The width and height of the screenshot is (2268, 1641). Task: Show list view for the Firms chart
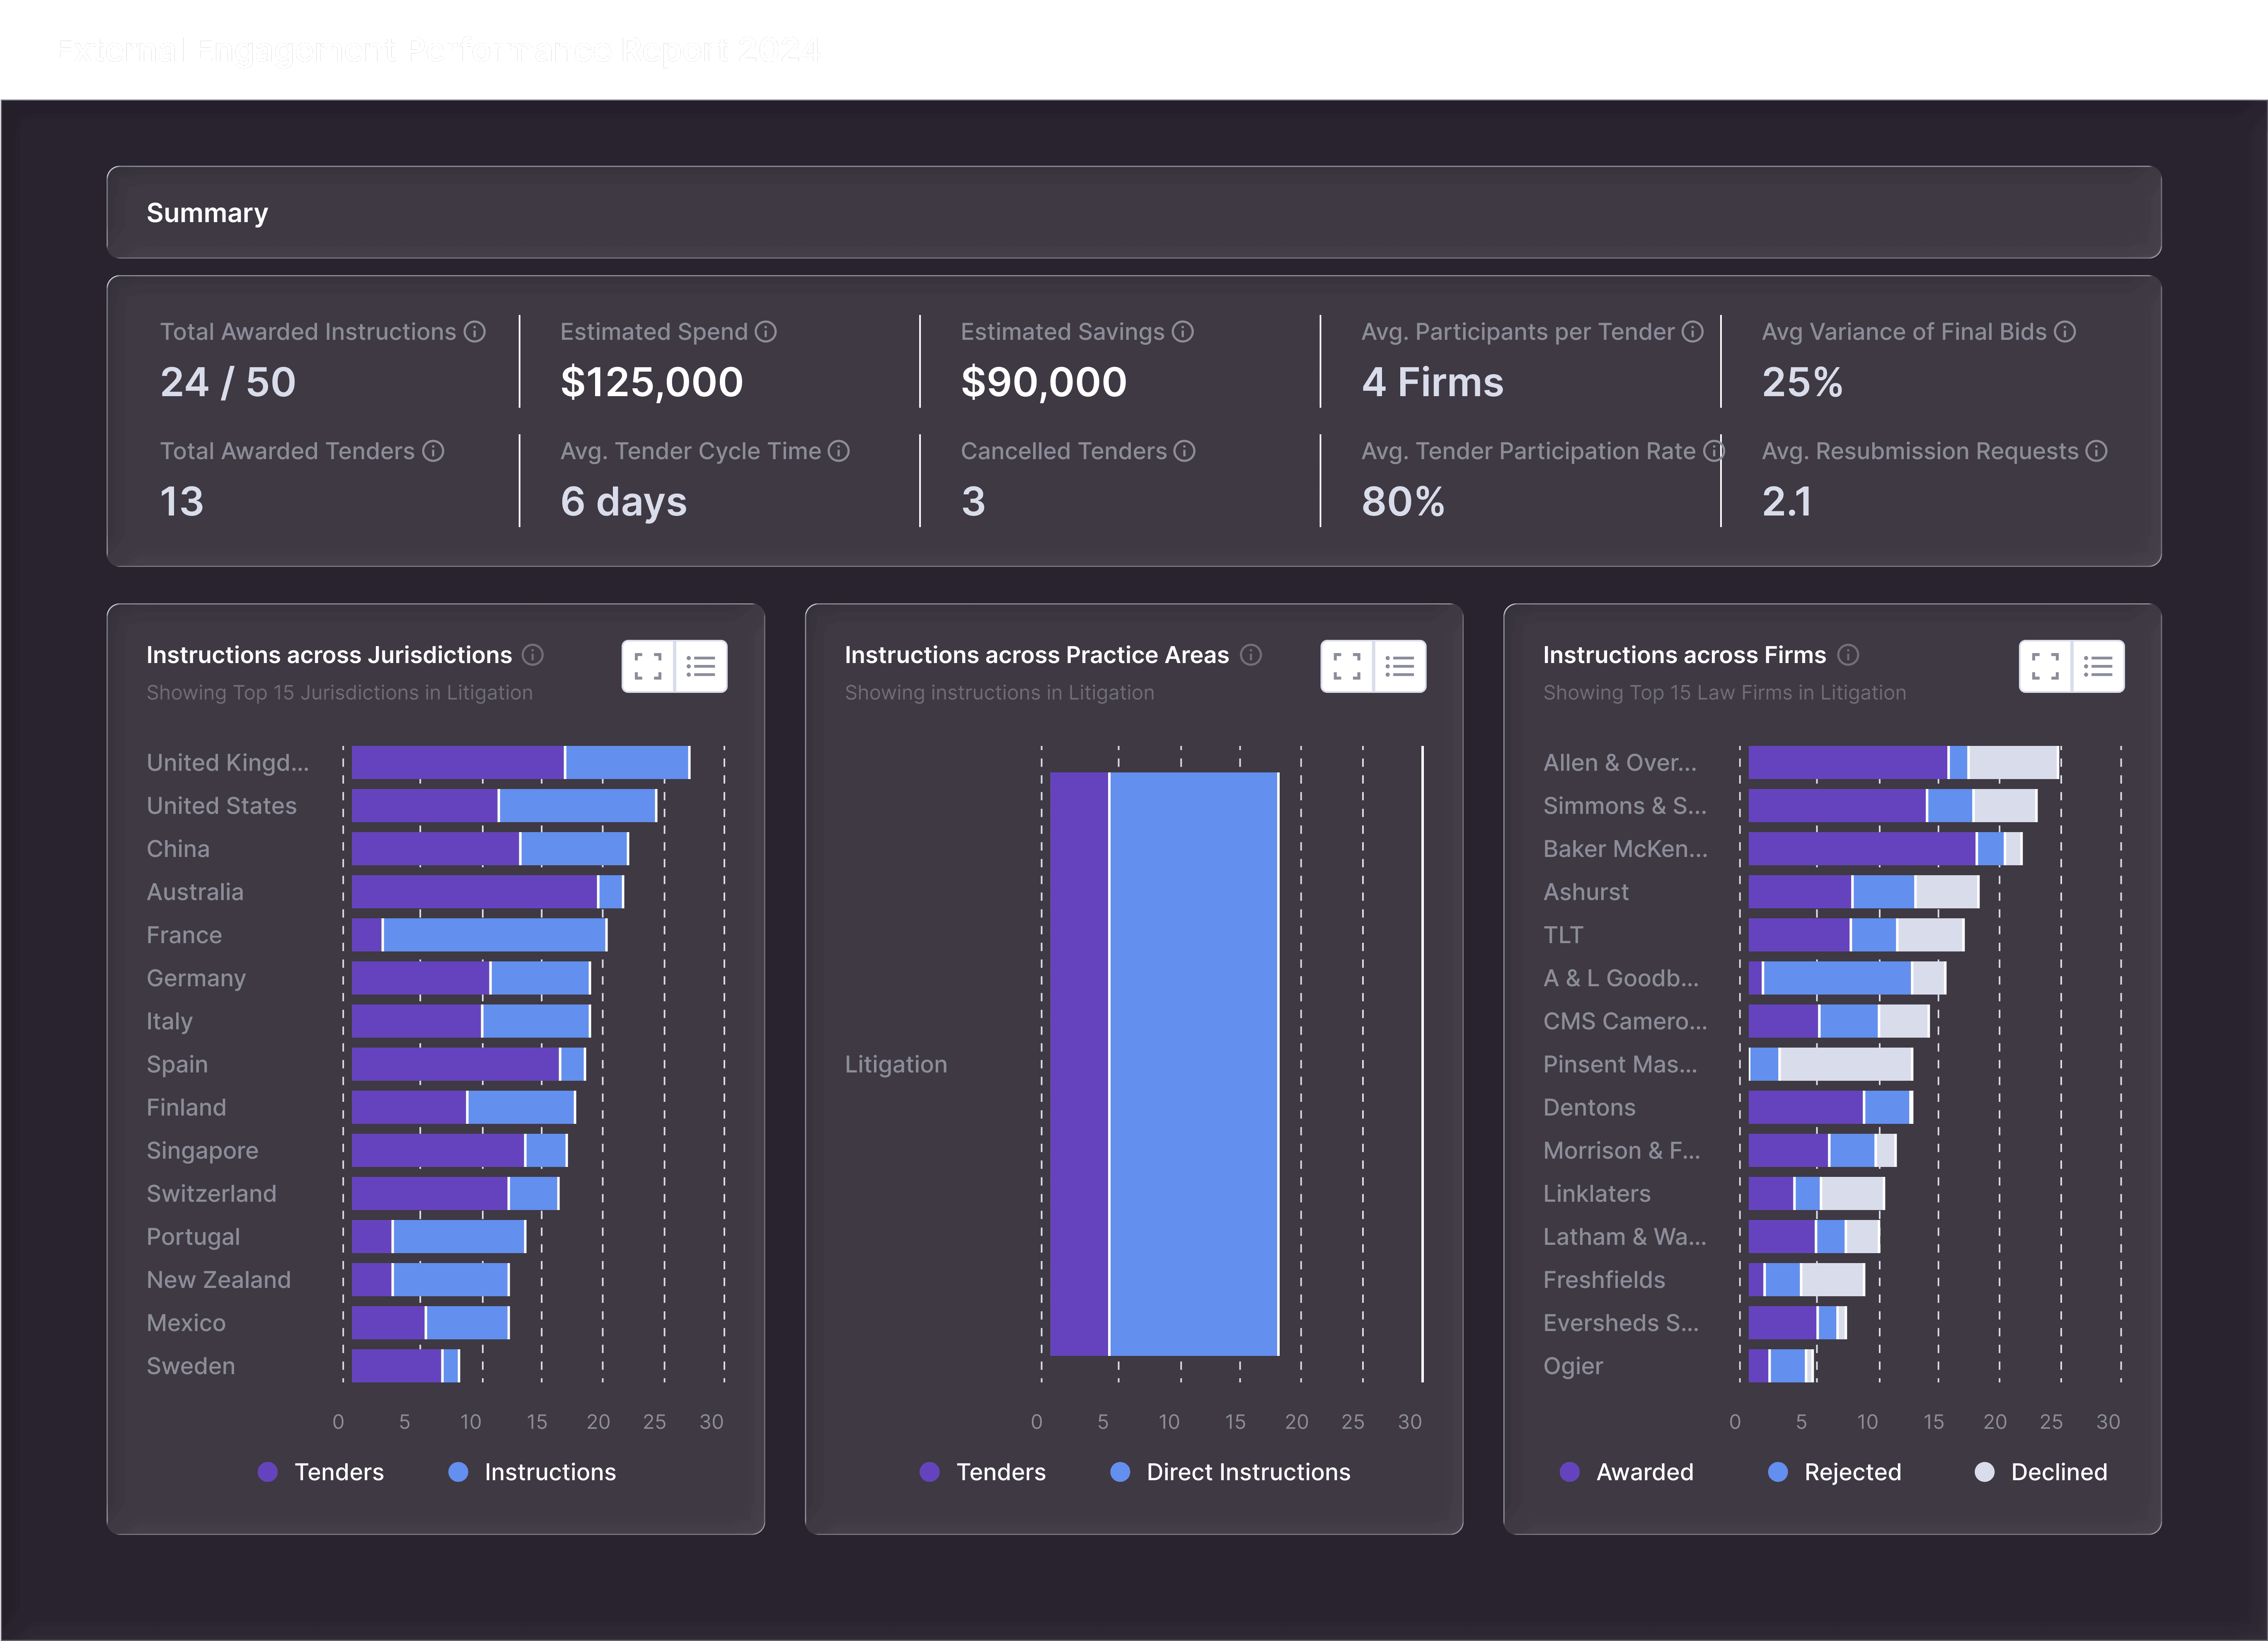pos(2098,666)
